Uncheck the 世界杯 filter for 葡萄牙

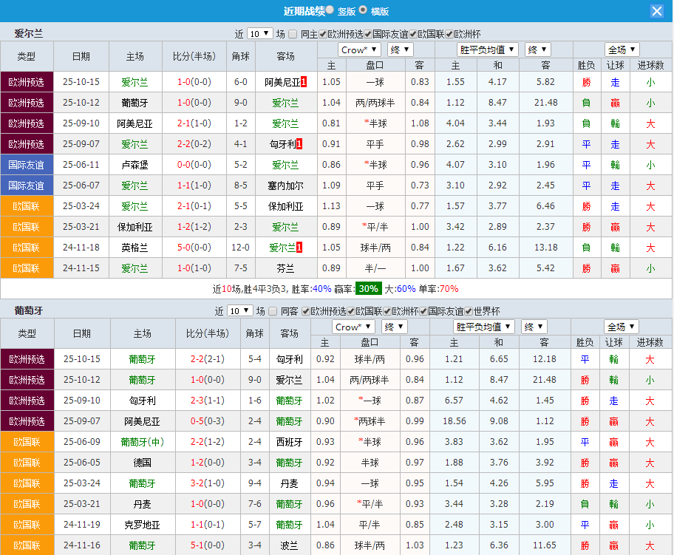468,310
